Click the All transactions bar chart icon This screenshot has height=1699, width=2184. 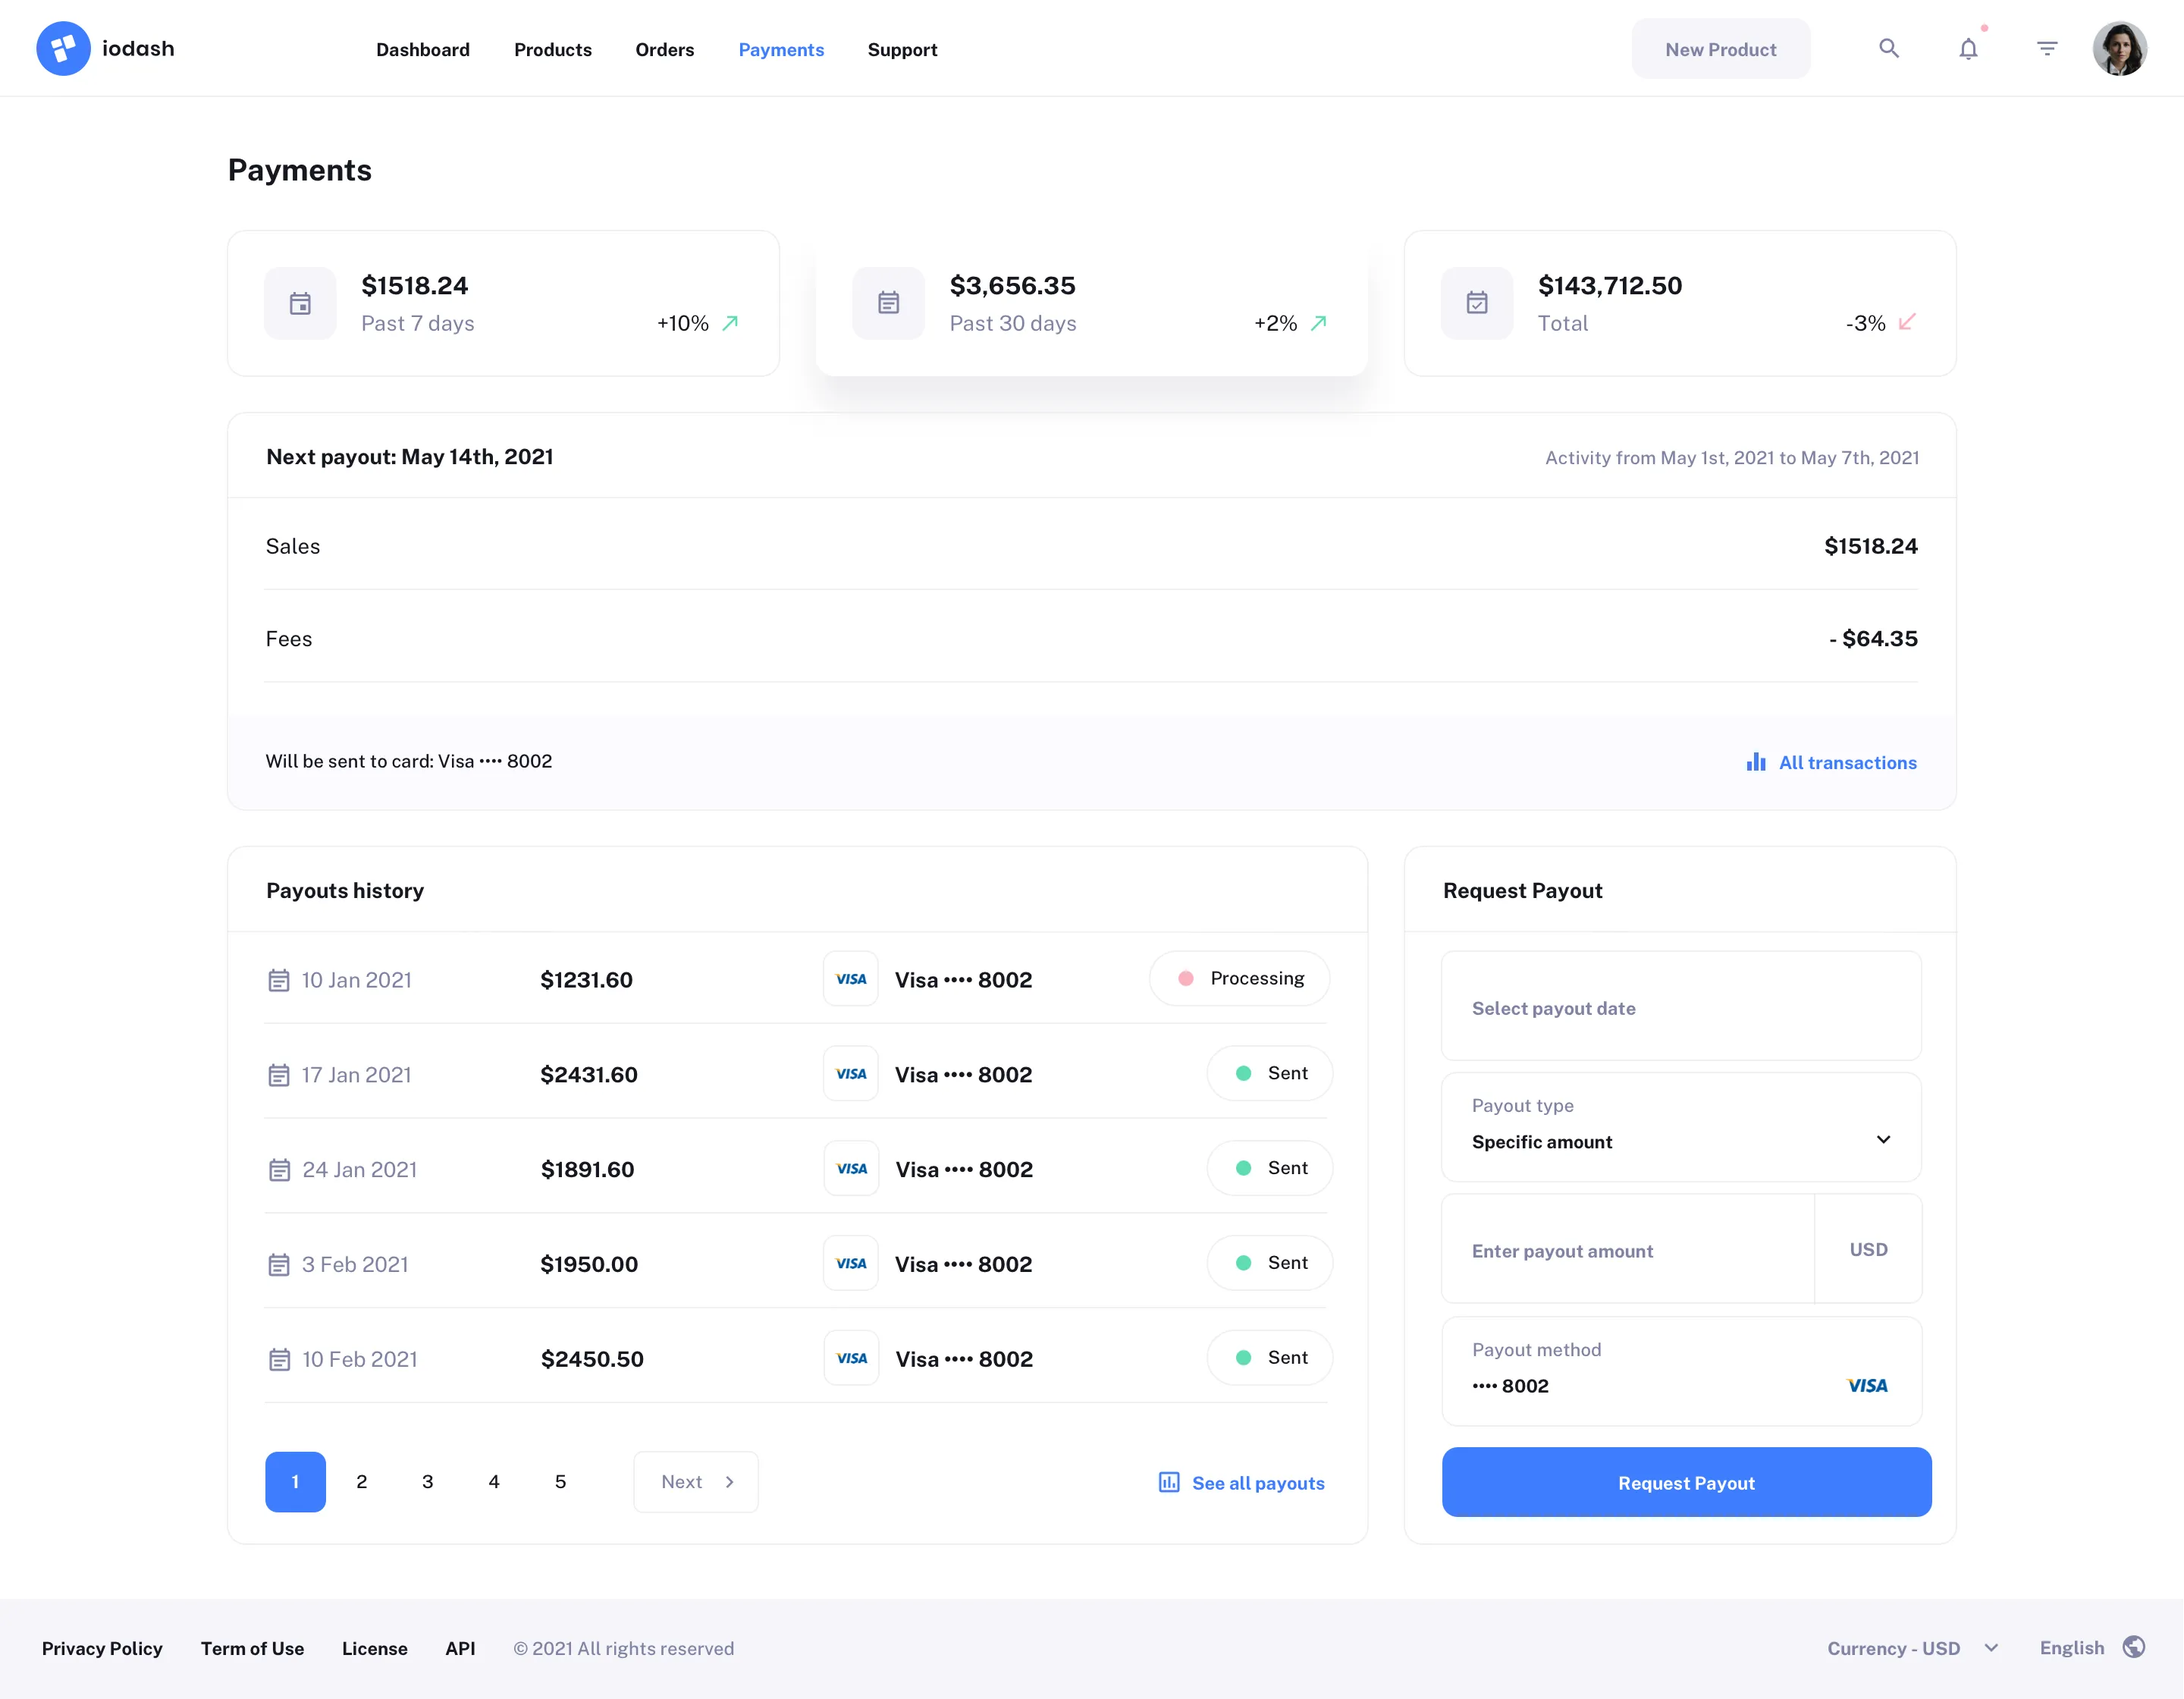click(x=1757, y=761)
